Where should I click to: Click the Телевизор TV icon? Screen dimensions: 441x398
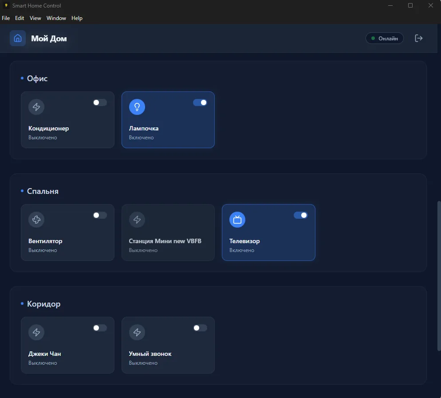tap(237, 219)
